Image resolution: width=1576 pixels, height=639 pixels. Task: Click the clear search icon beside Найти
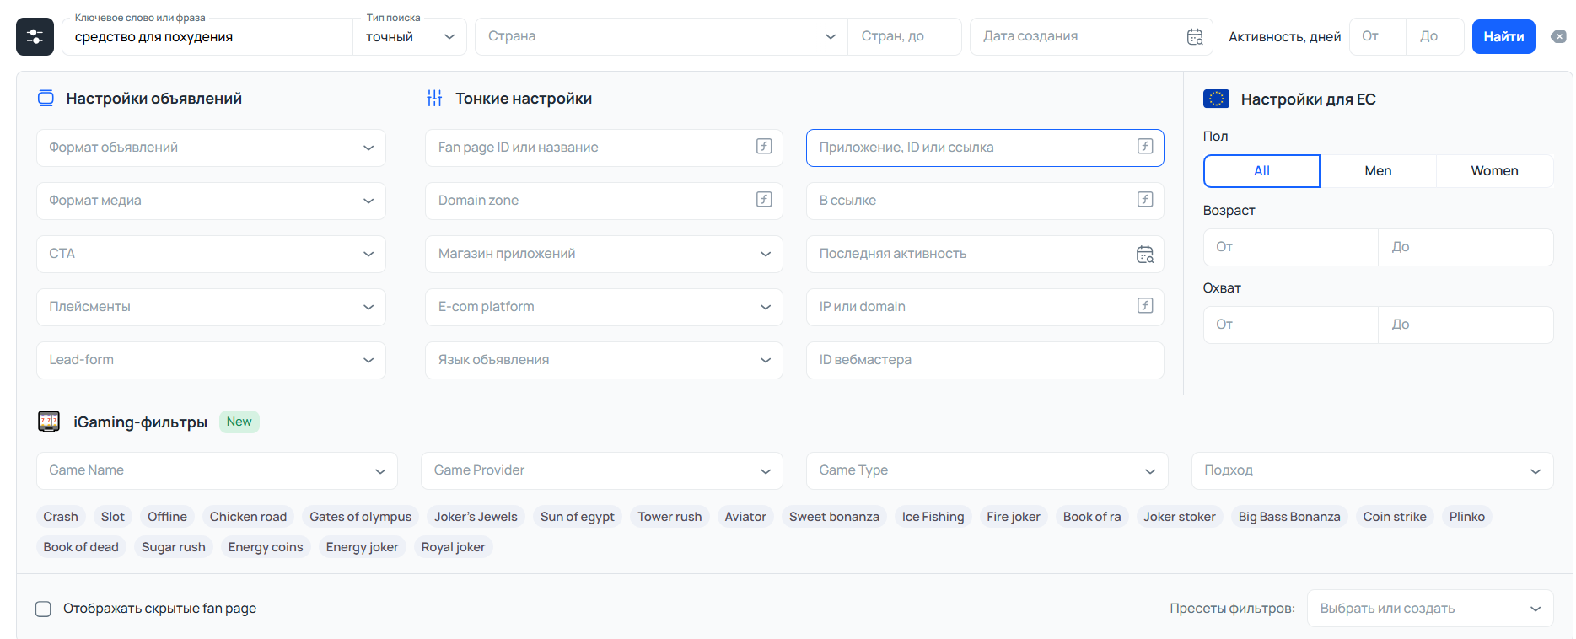[1559, 36]
